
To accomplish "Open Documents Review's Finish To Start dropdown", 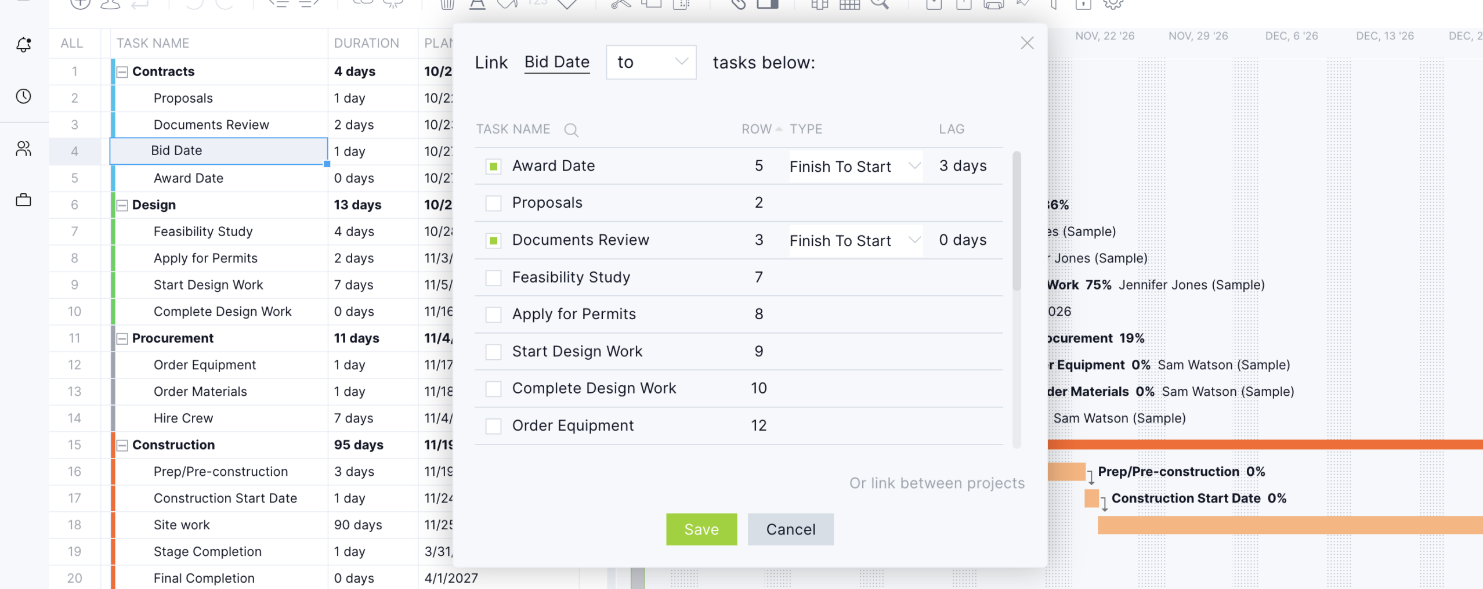I will click(855, 240).
